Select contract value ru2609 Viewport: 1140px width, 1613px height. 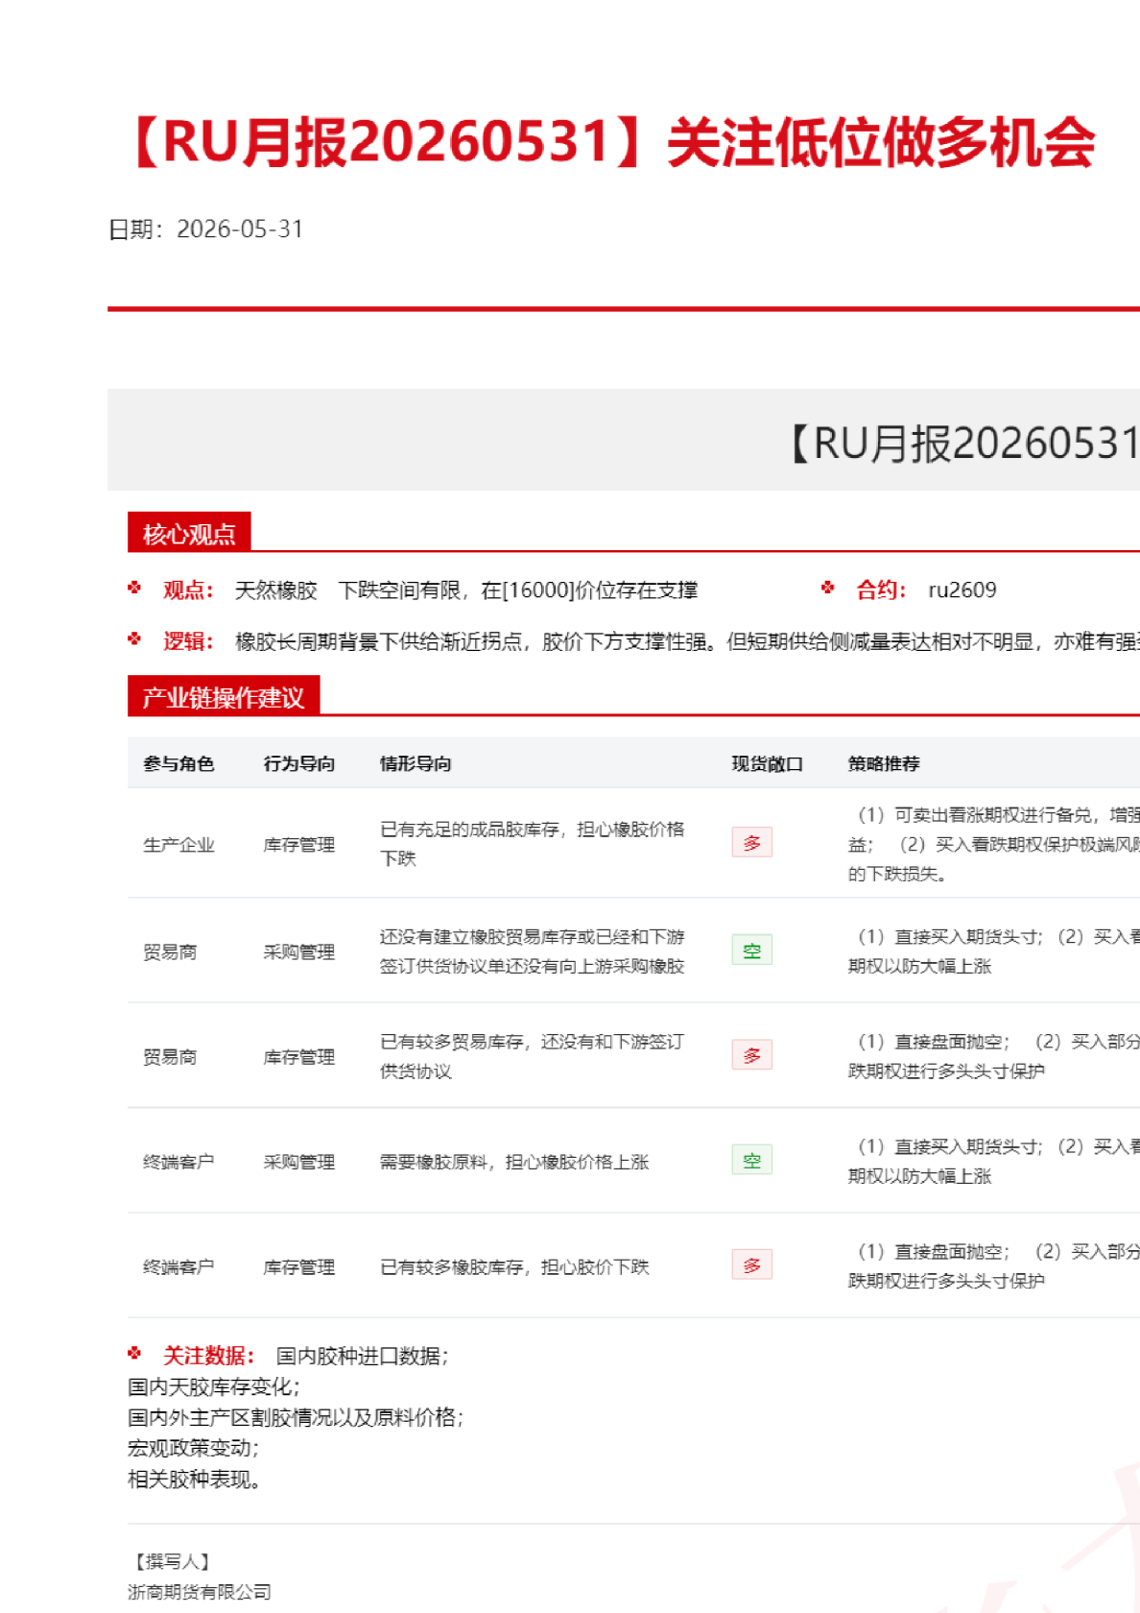[962, 590]
